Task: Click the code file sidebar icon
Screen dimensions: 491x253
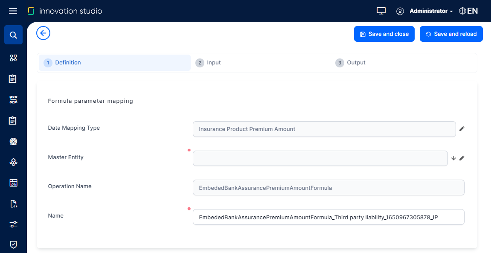Action: [13, 204]
